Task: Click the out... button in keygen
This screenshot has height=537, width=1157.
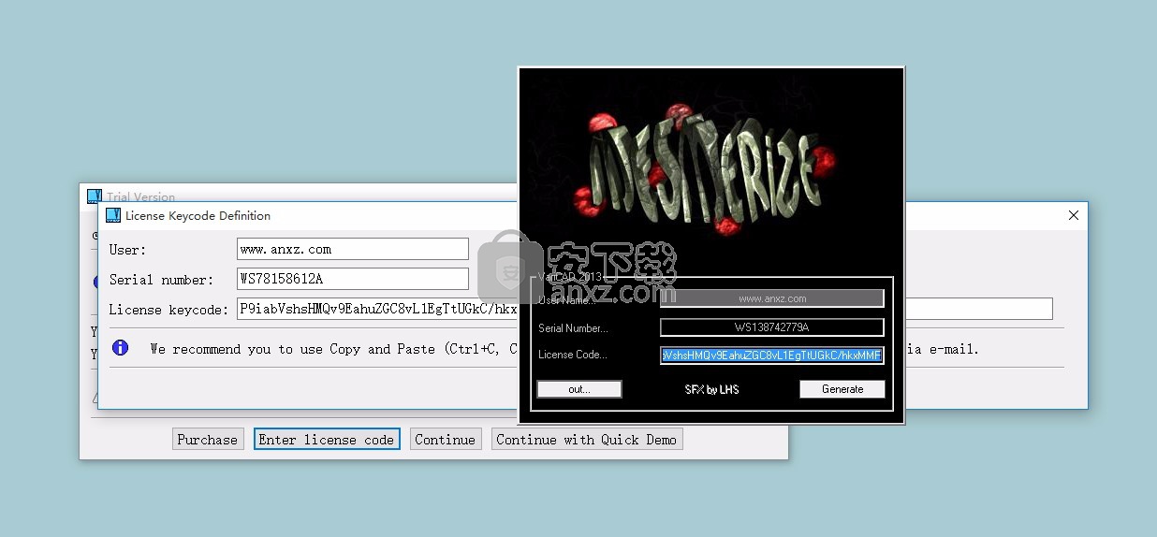Action: 579,389
